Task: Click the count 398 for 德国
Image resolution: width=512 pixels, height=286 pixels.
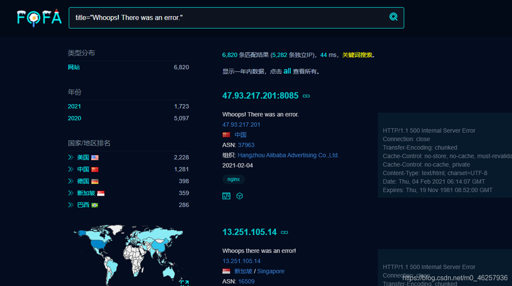Action: pyautogui.click(x=184, y=181)
